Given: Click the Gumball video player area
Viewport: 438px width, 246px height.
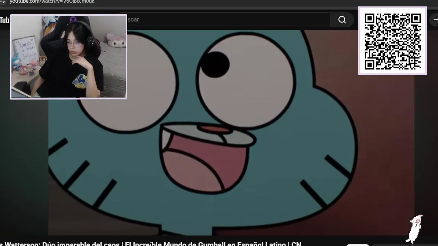Looking at the screenshot, I should [231, 133].
